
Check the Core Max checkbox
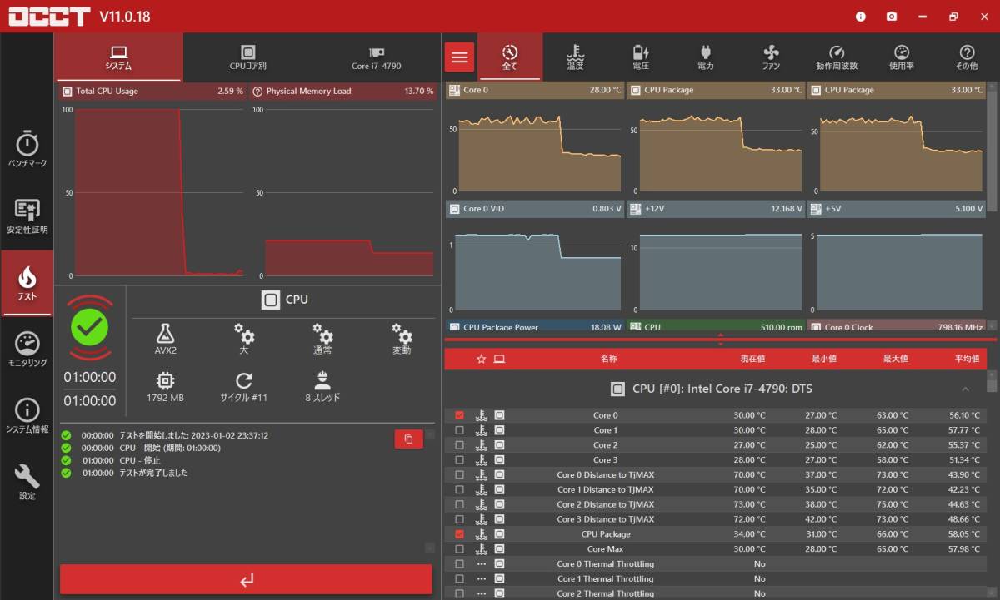(x=459, y=549)
